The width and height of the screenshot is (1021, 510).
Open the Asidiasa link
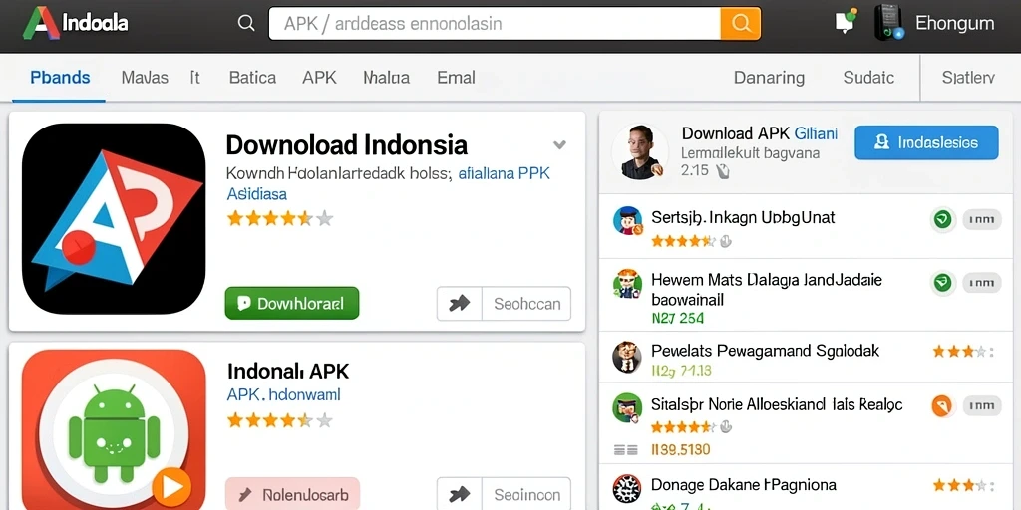coord(256,194)
